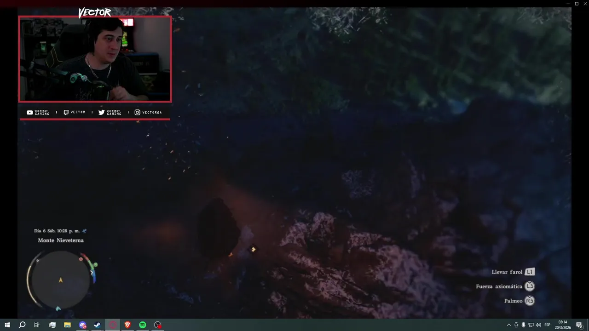The width and height of the screenshot is (589, 331).
Task: Click the Fuerza axiomática prompt text
Action: point(499,286)
